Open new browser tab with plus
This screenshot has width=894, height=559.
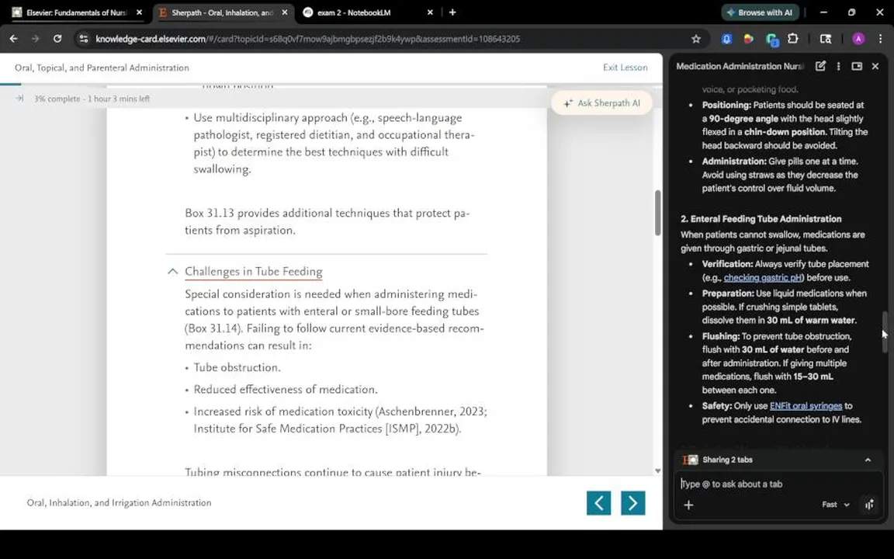point(452,12)
